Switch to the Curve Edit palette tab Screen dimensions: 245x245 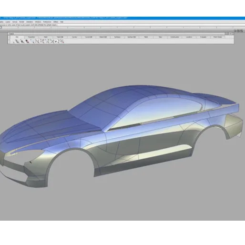point(89,37)
